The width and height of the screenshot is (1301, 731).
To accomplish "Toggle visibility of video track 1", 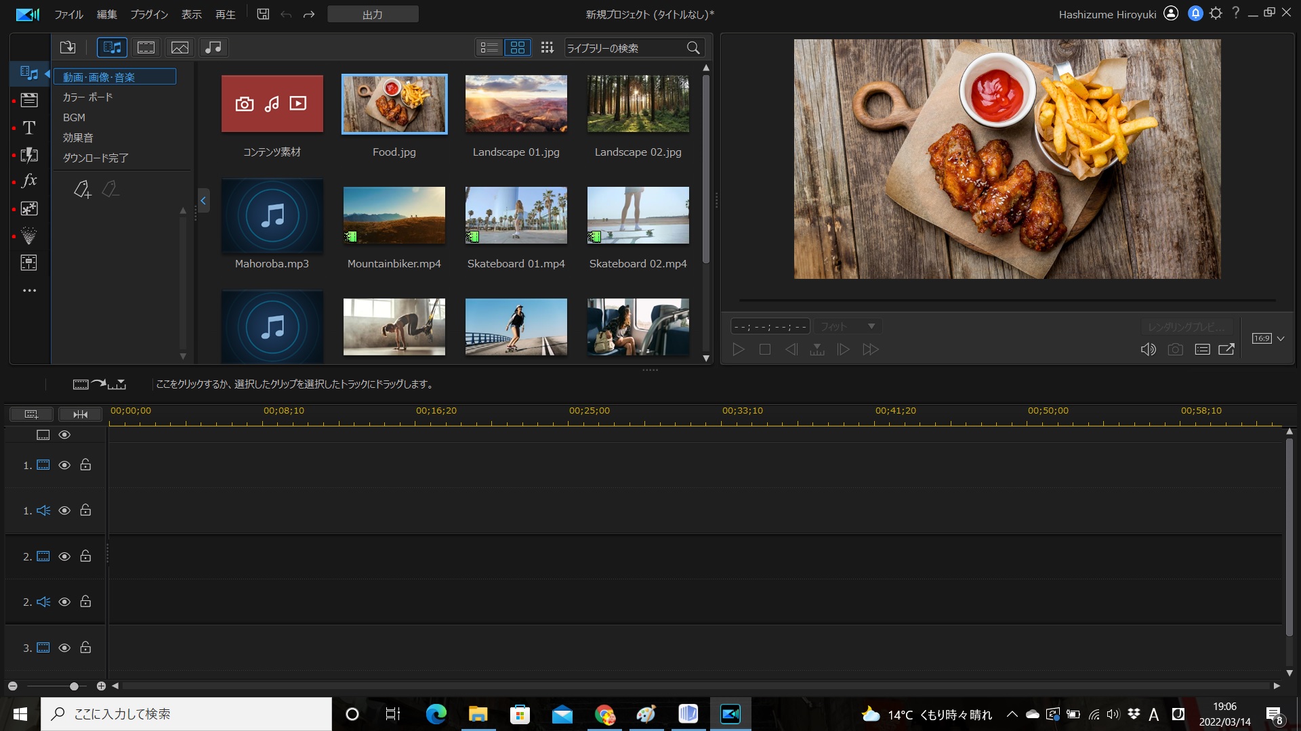I will coord(64,465).
